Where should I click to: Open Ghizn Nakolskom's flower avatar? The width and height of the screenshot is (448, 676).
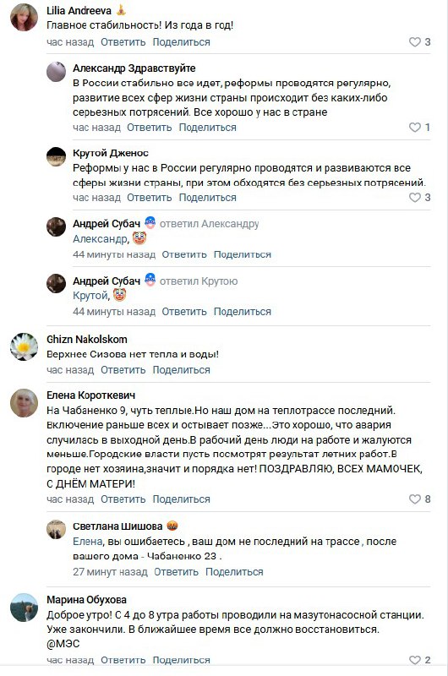[x=25, y=346]
